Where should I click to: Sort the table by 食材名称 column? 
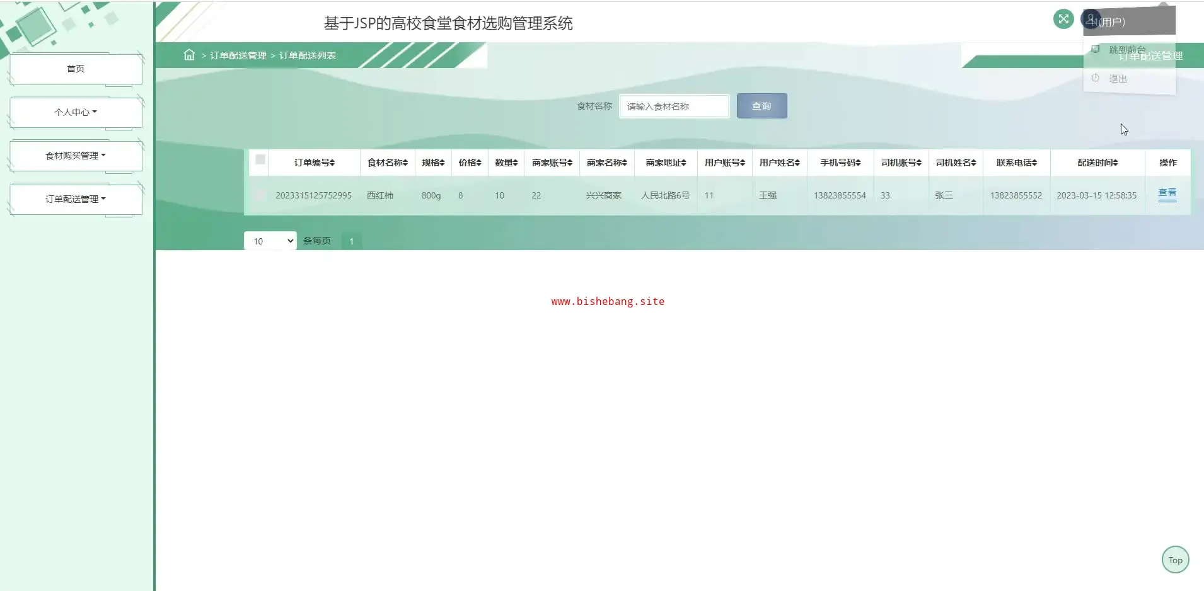[388, 163]
